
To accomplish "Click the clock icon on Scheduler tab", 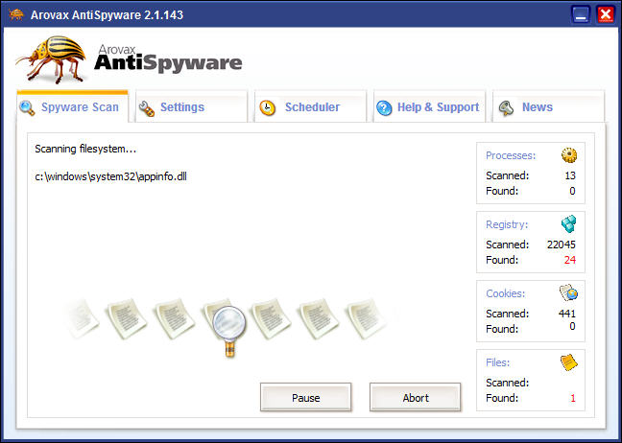I will click(268, 107).
